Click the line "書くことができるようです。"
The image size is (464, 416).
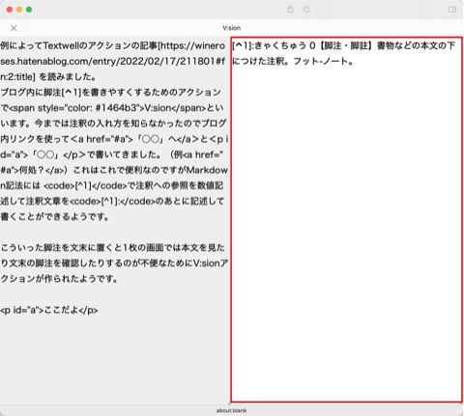(x=55, y=216)
